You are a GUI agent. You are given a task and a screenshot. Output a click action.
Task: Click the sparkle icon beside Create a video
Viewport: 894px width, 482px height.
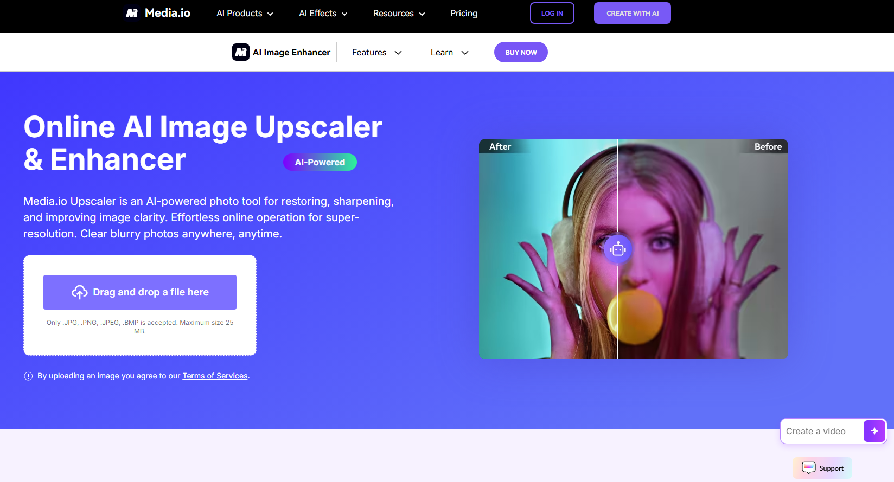pos(874,431)
